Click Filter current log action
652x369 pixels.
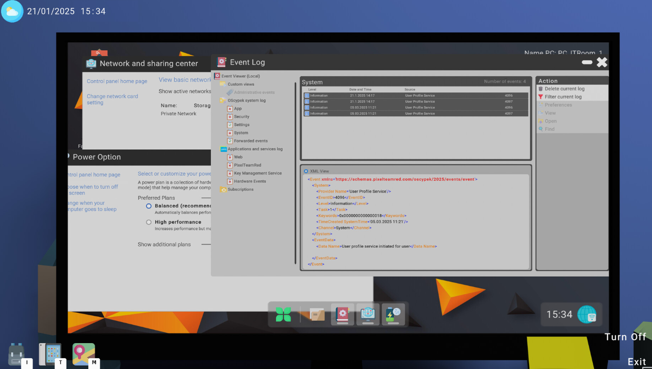(563, 97)
